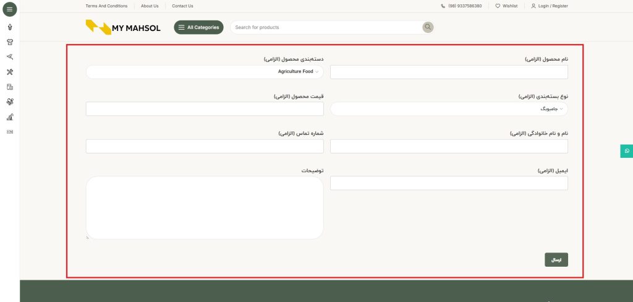Open the oil pump category icon
Image resolution: width=633 pixels, height=302 pixels.
pyautogui.click(x=9, y=117)
